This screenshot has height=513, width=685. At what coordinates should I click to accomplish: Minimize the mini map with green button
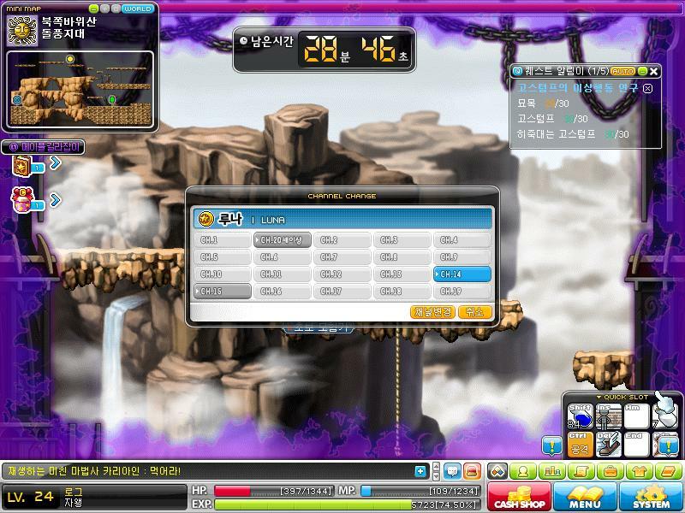click(x=93, y=9)
